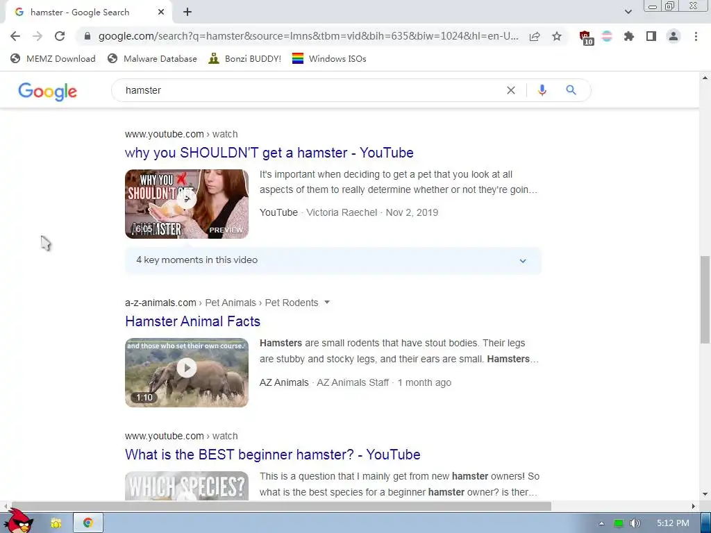Click the Chrome taskbar icon
Screen dimensions: 711x533
tap(88, 523)
